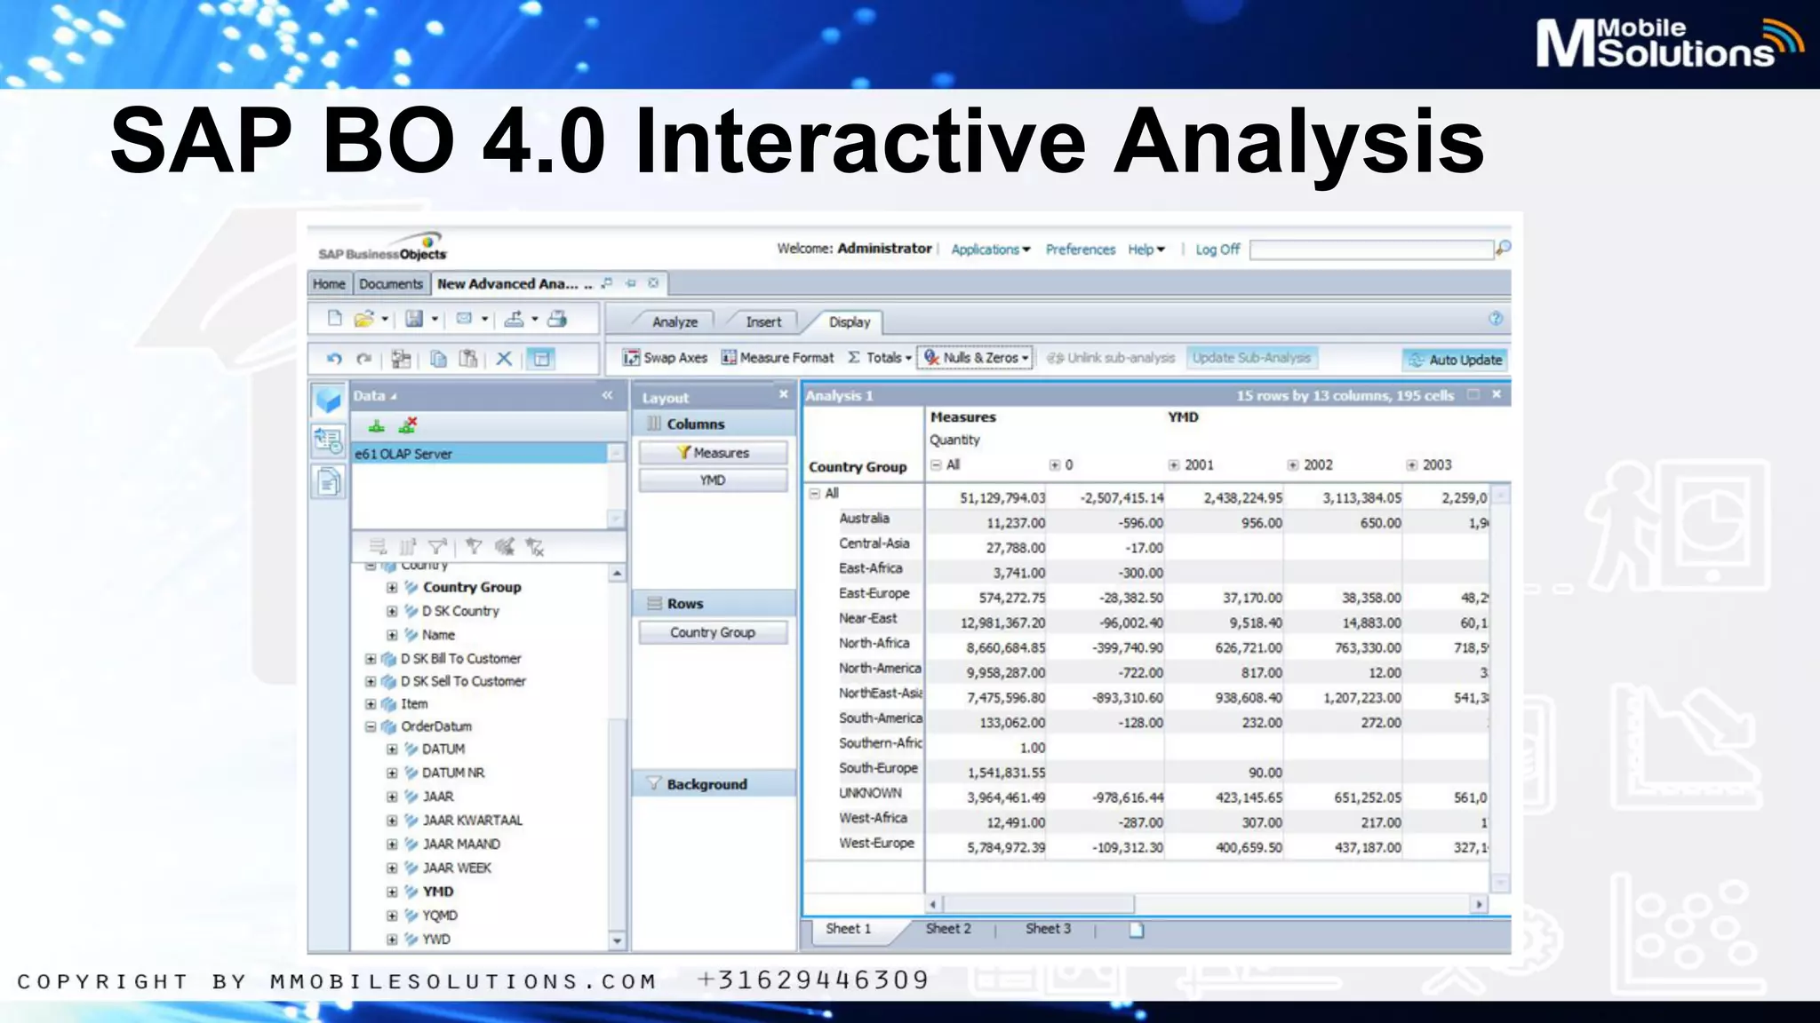Expand the Item tree node

pyautogui.click(x=371, y=704)
